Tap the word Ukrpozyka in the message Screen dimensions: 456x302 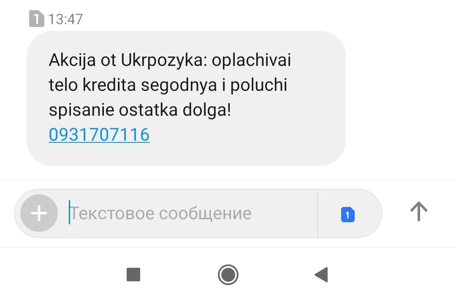click(164, 61)
